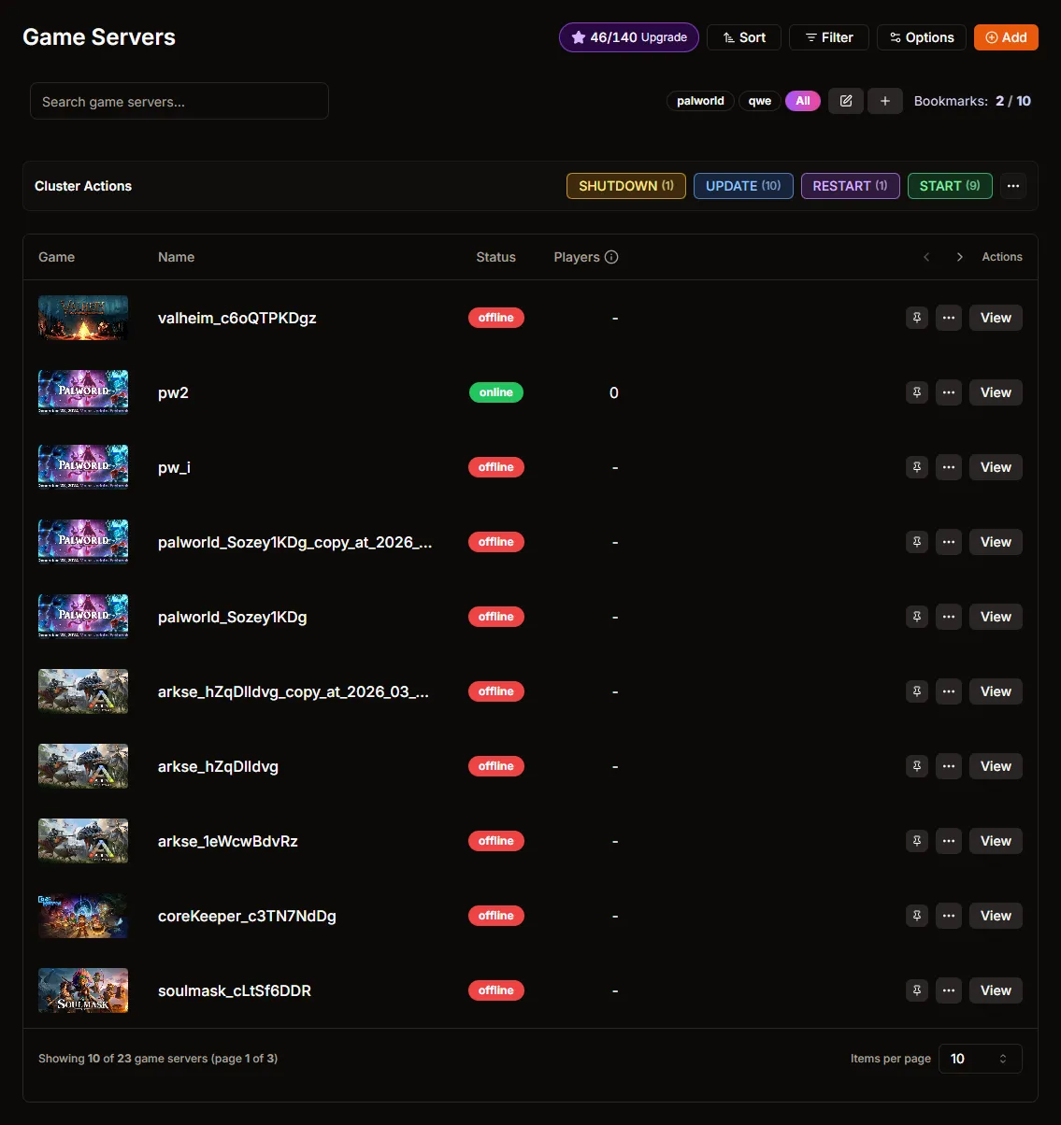This screenshot has width=1061, height=1125.
Task: View the coreKeeper_c3TN7NdDg server
Action: [x=995, y=916]
